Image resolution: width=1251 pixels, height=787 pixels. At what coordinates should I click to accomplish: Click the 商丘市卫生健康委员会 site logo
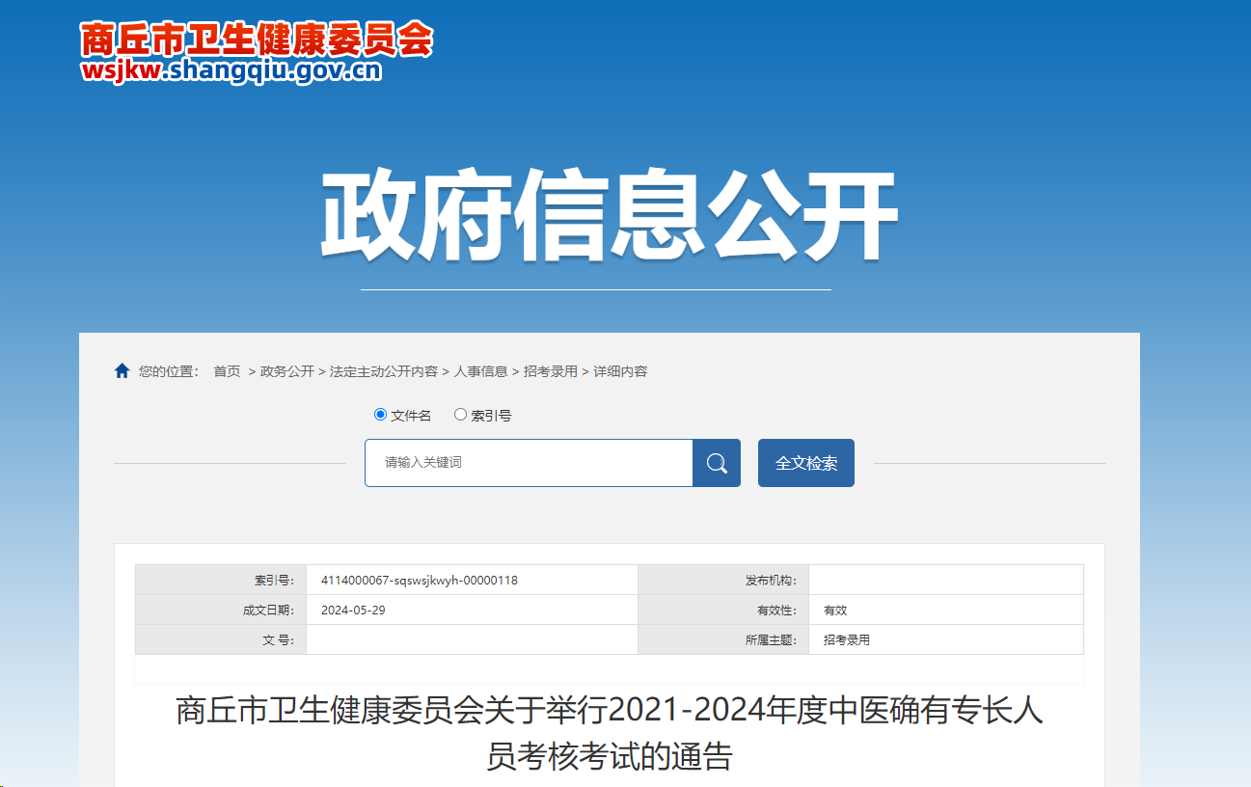click(257, 40)
